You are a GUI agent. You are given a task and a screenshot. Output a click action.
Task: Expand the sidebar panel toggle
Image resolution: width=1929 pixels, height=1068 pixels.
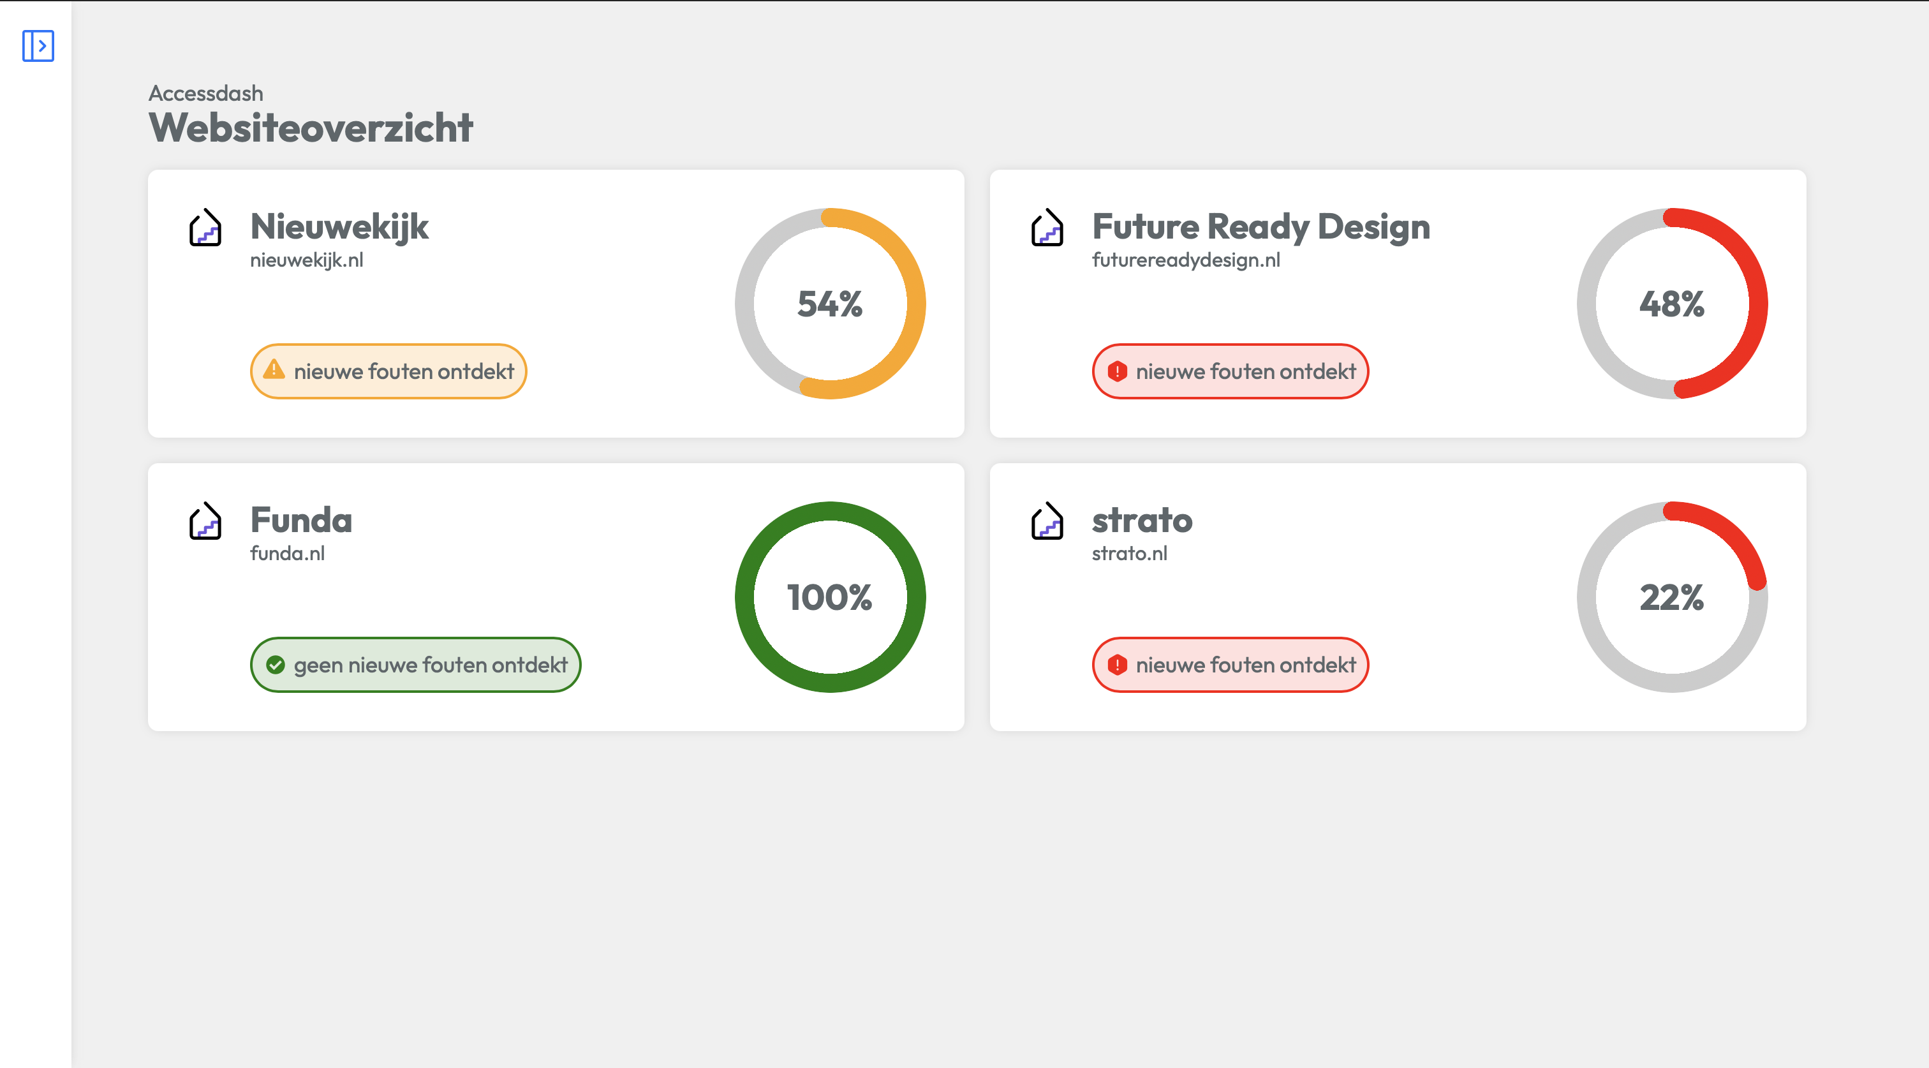(38, 46)
